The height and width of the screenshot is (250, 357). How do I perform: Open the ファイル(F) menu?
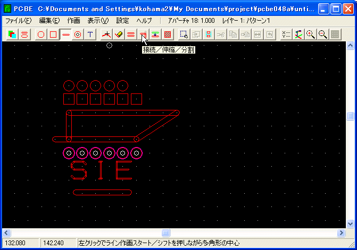pyautogui.click(x=18, y=21)
